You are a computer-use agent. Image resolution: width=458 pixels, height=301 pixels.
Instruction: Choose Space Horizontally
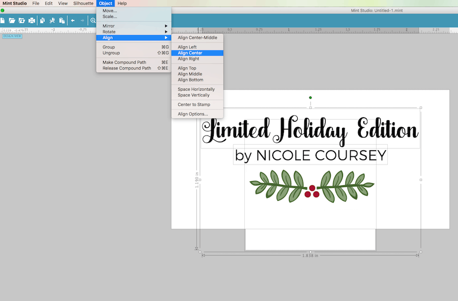click(197, 89)
